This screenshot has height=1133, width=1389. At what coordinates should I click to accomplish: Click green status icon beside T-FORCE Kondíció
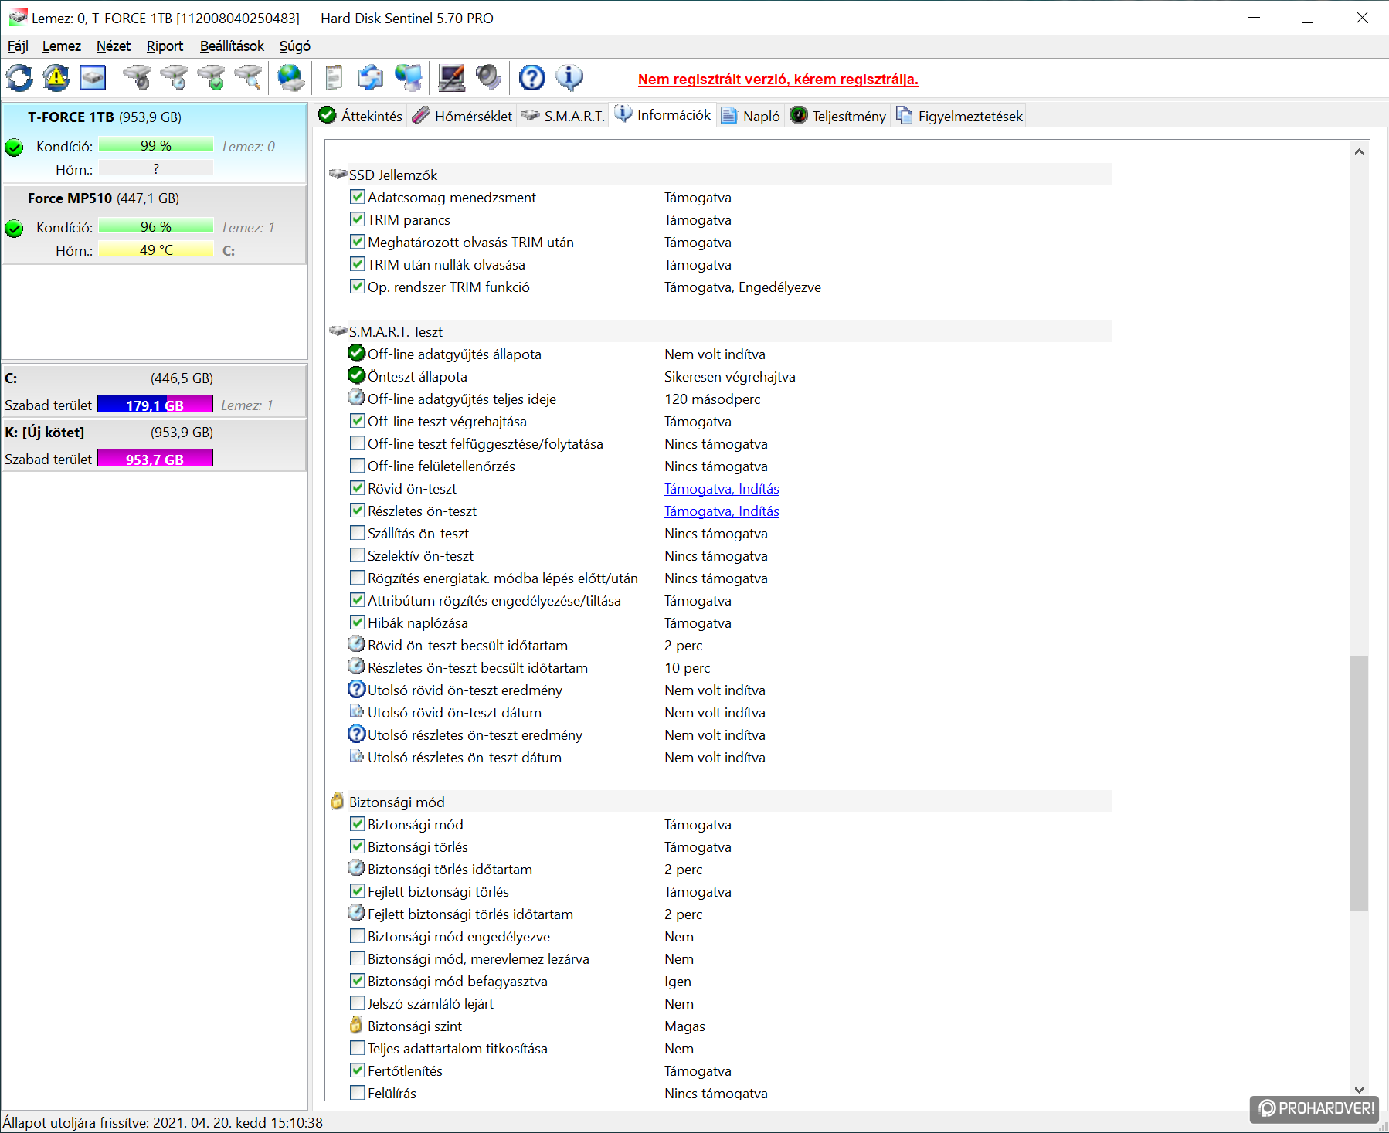pos(14,147)
